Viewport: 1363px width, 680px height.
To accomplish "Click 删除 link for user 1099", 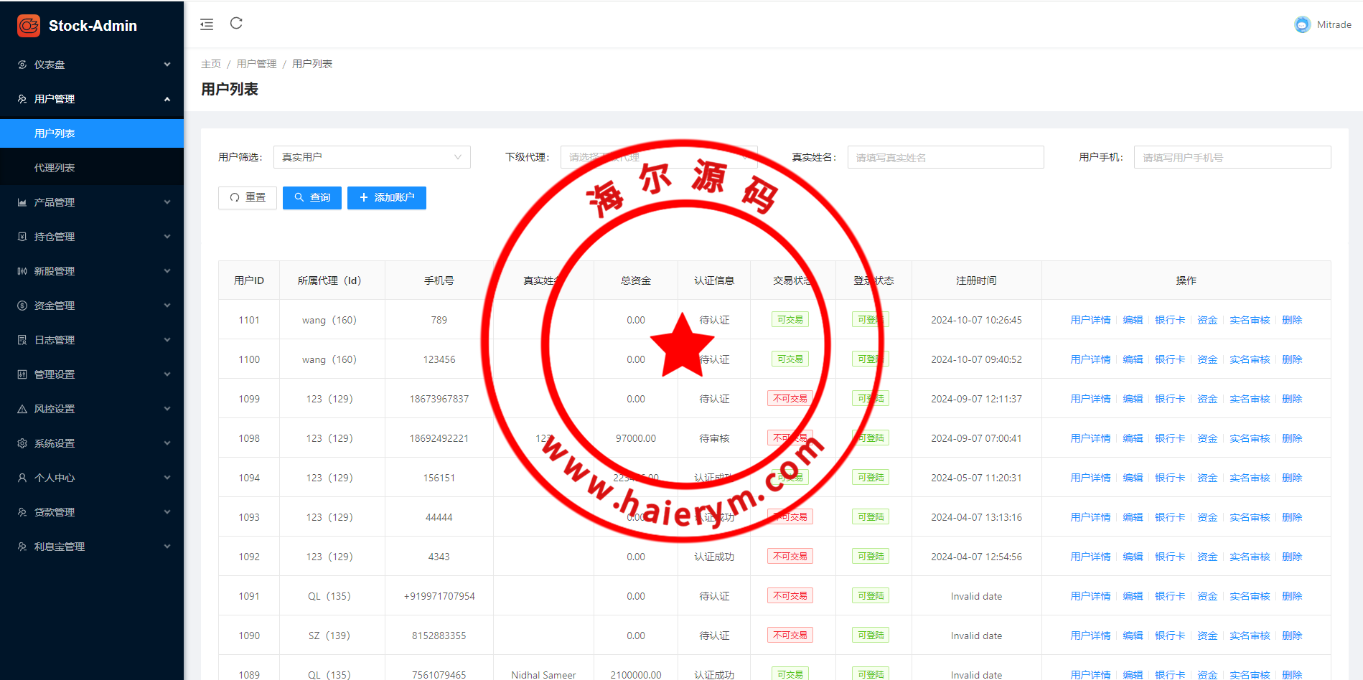I will tap(1291, 399).
